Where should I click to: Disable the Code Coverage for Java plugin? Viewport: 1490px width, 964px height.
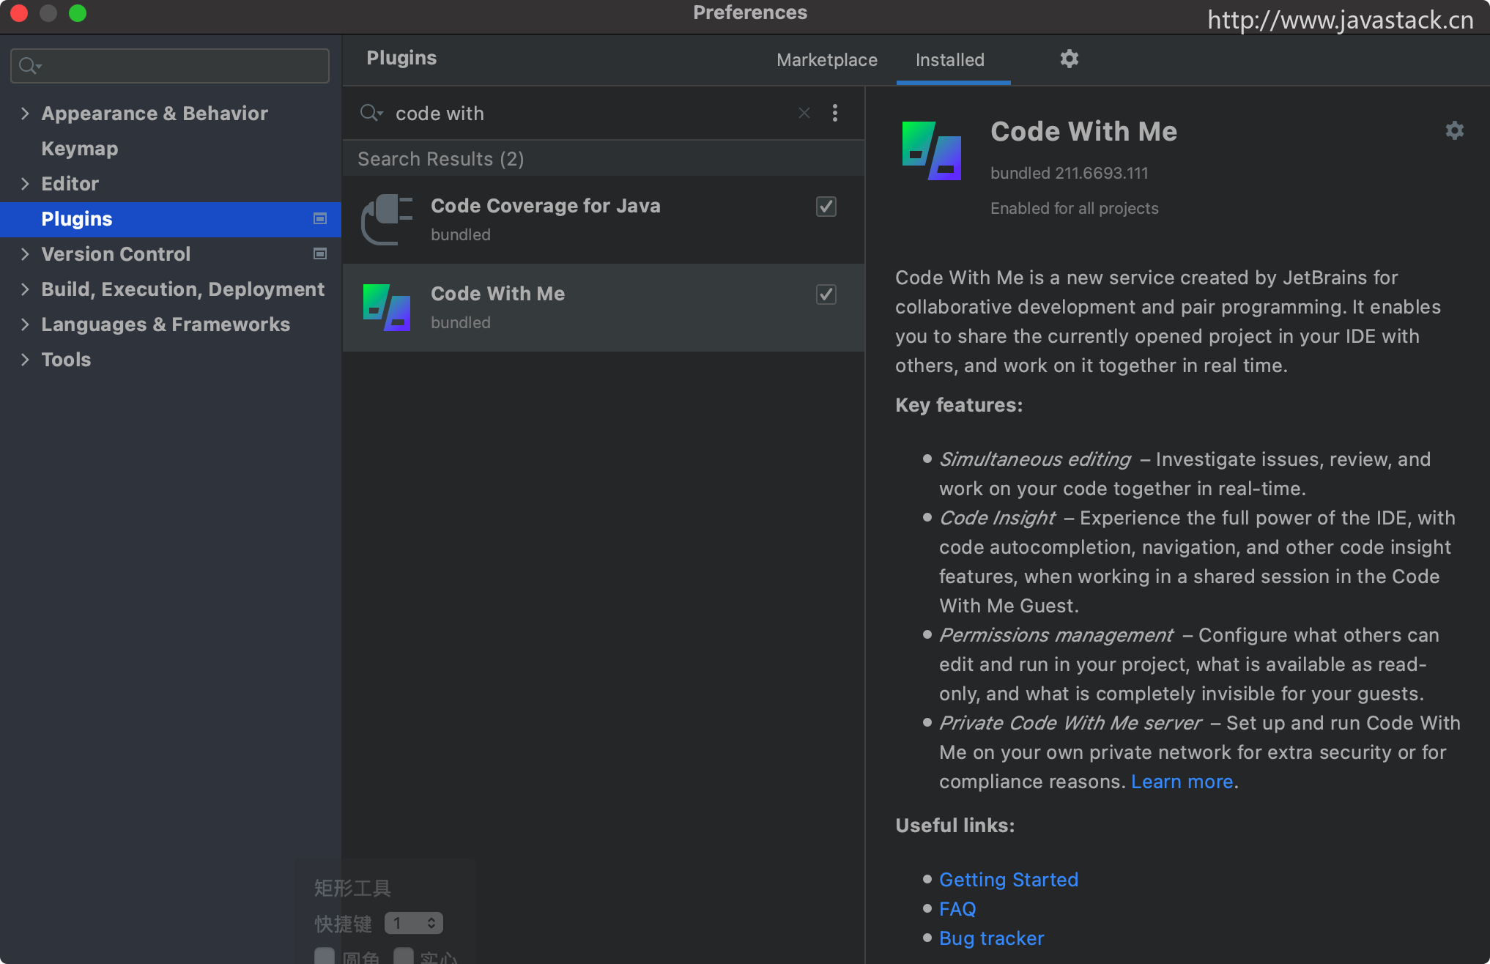click(x=826, y=207)
